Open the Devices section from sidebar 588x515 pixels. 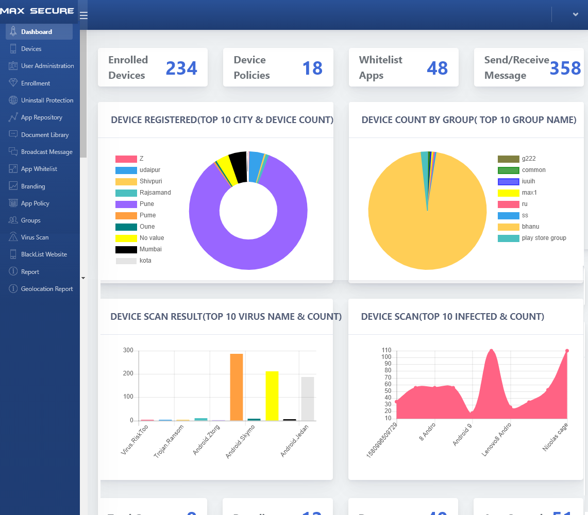coord(31,48)
